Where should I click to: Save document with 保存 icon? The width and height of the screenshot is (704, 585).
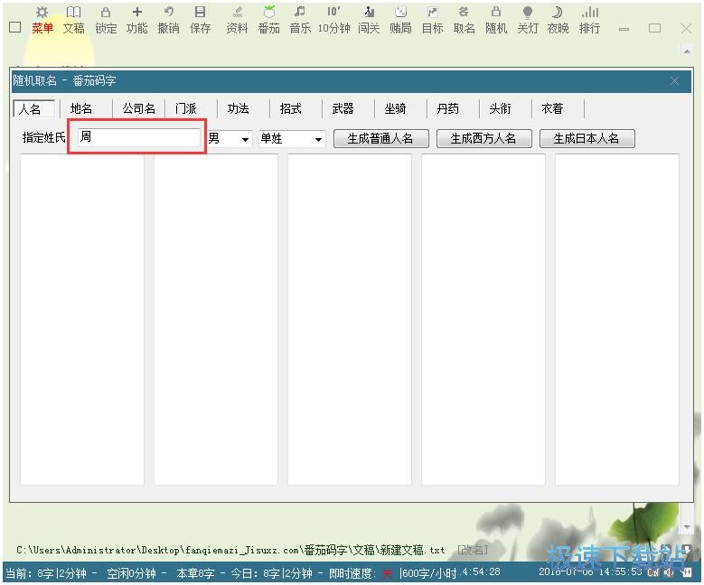click(201, 20)
